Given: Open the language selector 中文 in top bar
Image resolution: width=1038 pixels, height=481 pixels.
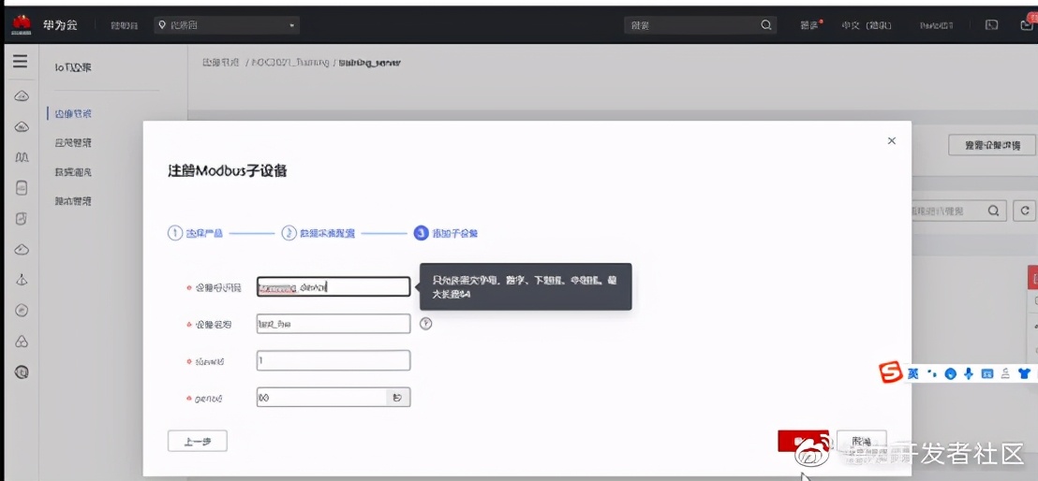Looking at the screenshot, I should pos(867,25).
